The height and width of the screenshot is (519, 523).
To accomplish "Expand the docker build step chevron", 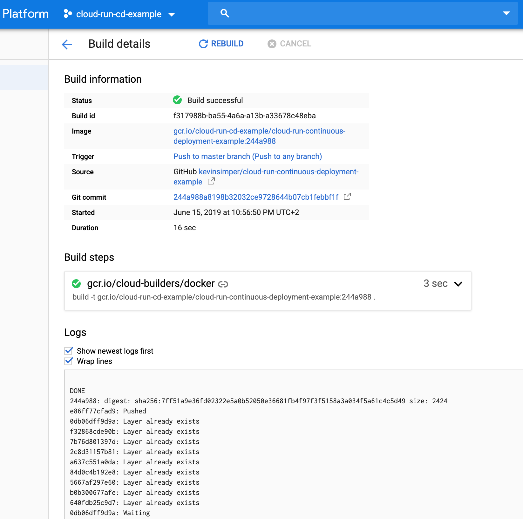I will [x=458, y=284].
